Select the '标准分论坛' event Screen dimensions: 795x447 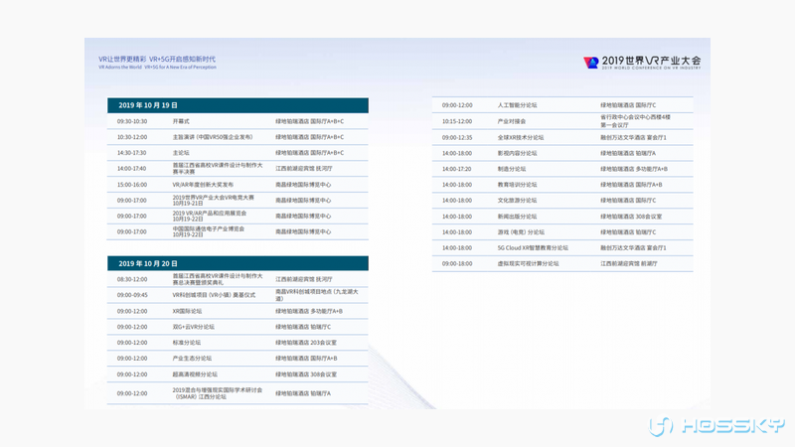click(x=187, y=343)
